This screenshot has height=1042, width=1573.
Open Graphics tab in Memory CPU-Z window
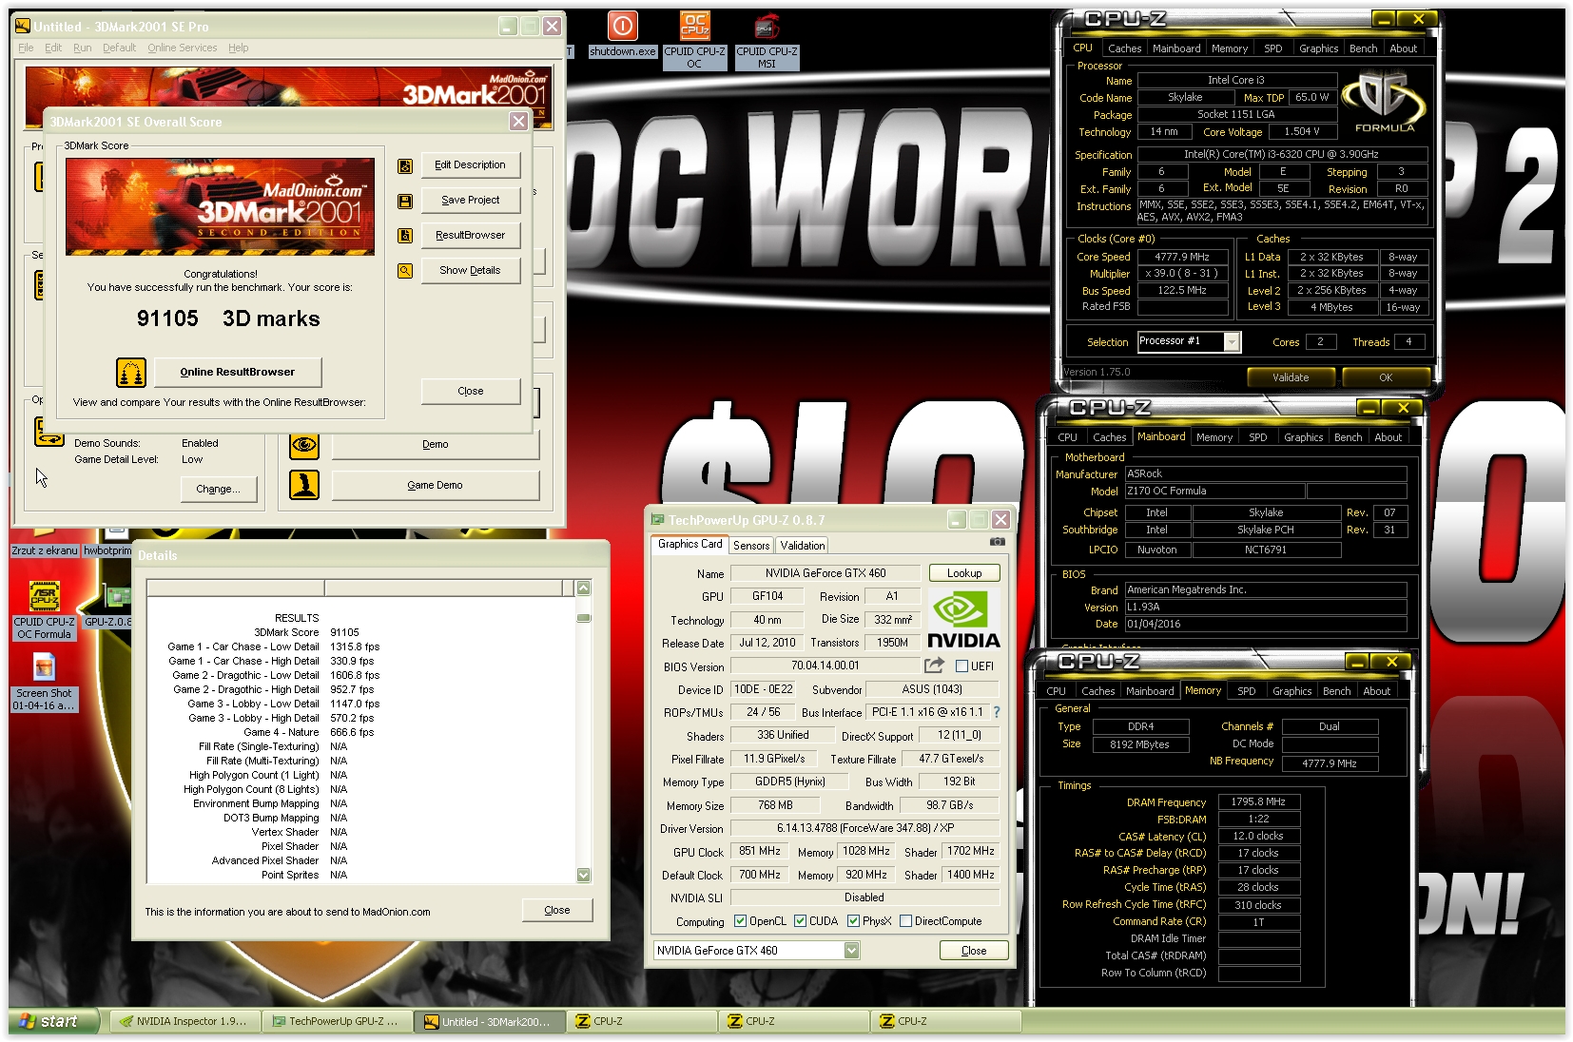(1291, 691)
